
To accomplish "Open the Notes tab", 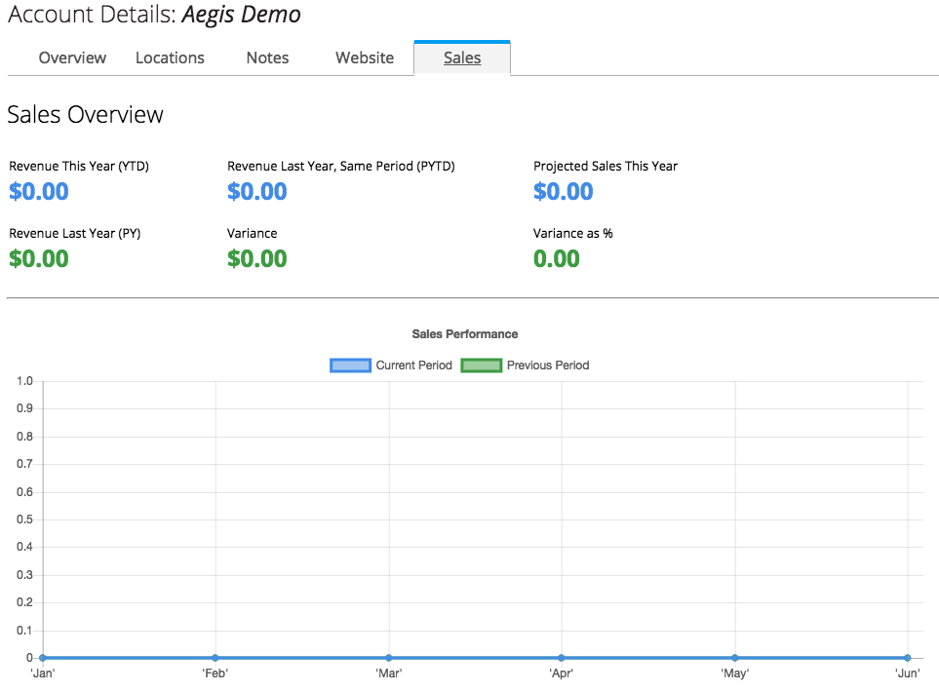I will [268, 58].
